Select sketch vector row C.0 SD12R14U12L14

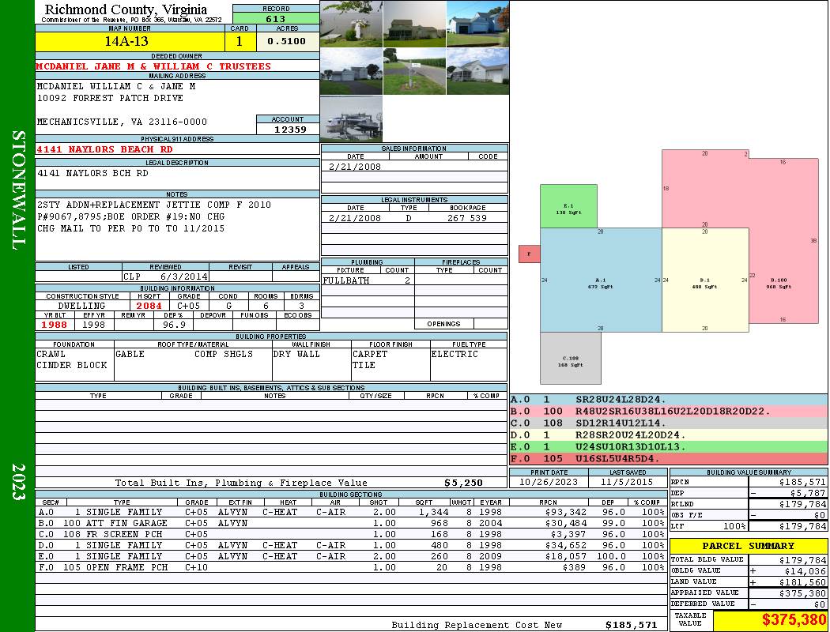(x=669, y=423)
